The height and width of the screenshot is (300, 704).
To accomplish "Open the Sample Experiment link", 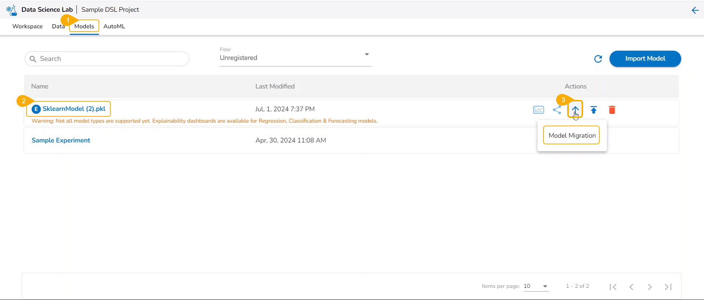I will 61,140.
